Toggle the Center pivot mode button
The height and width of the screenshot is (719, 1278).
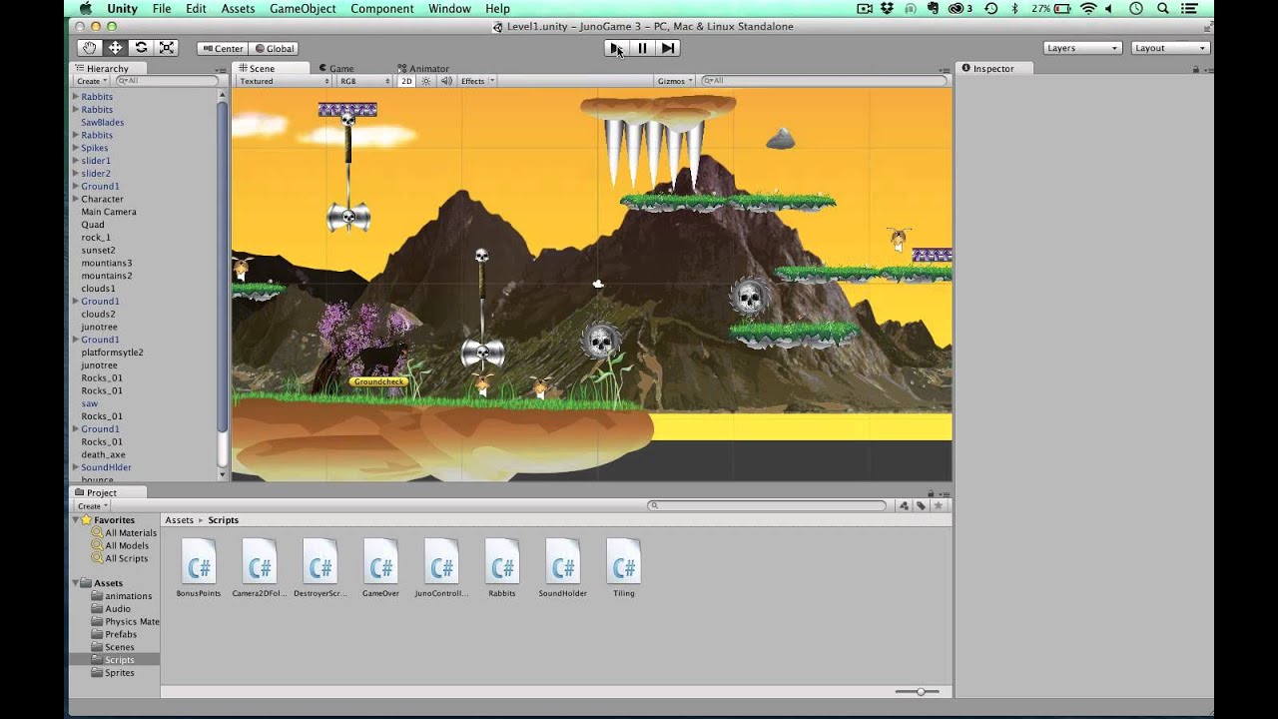[222, 48]
